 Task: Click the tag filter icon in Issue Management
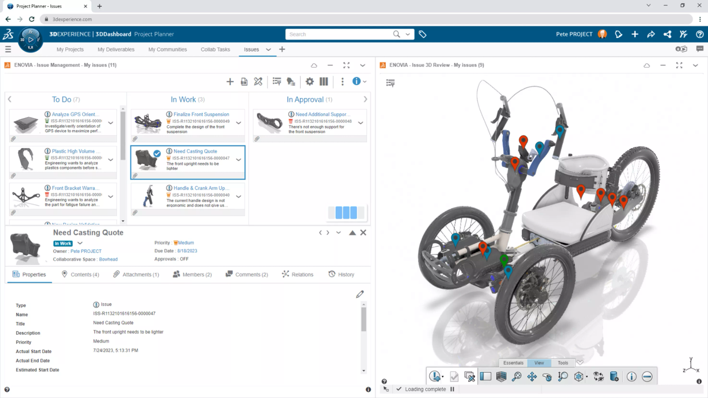[x=291, y=81]
